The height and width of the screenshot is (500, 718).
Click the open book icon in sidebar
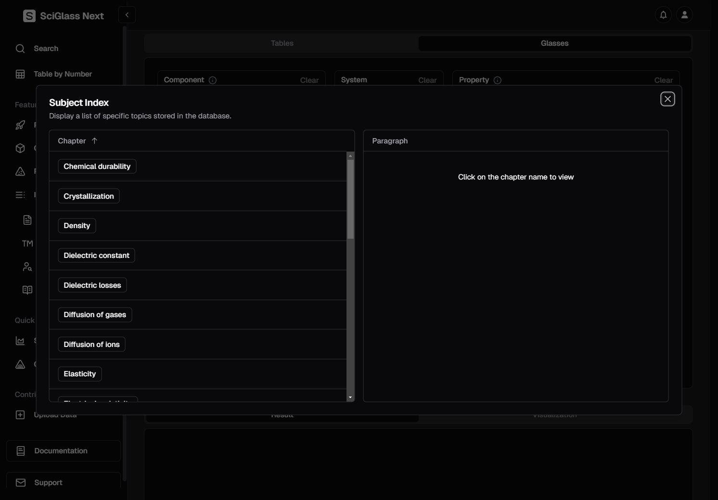[27, 290]
